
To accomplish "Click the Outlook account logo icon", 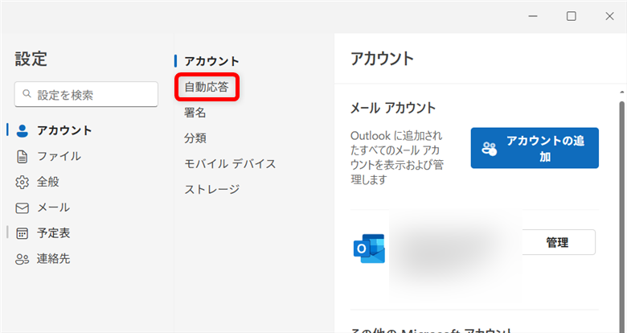I will point(369,249).
